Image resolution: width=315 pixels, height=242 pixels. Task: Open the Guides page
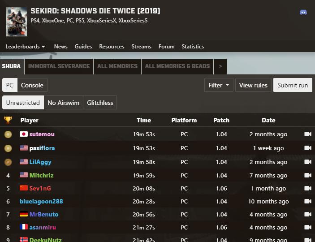click(83, 47)
